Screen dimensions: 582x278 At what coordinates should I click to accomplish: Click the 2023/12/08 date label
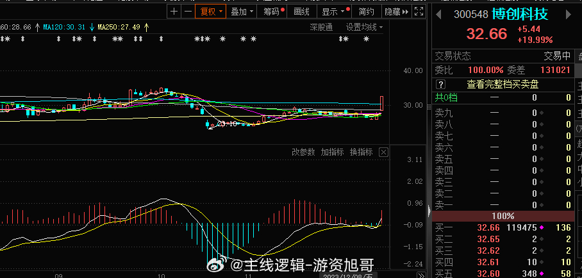click(x=348, y=275)
